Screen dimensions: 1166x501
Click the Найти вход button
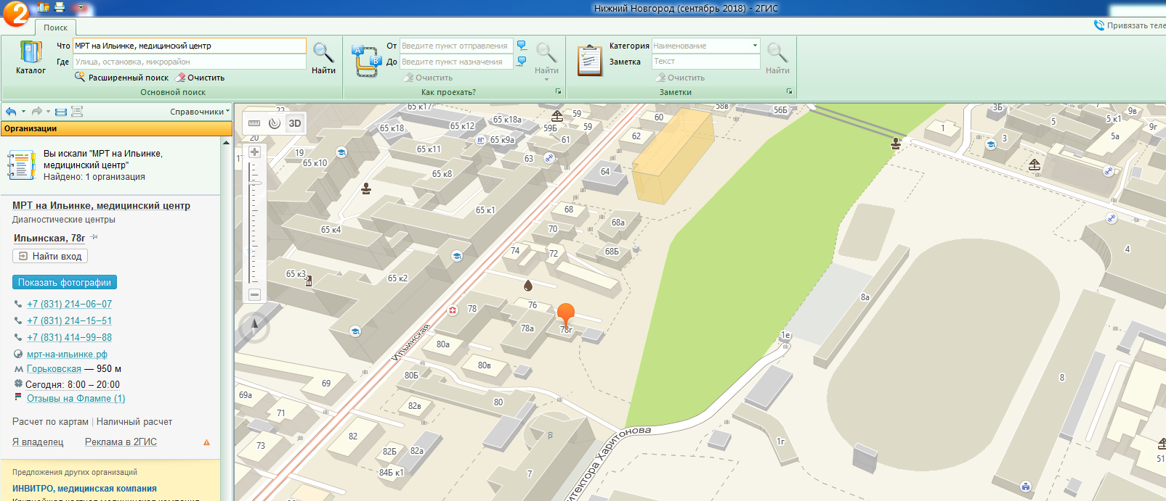[x=50, y=256]
